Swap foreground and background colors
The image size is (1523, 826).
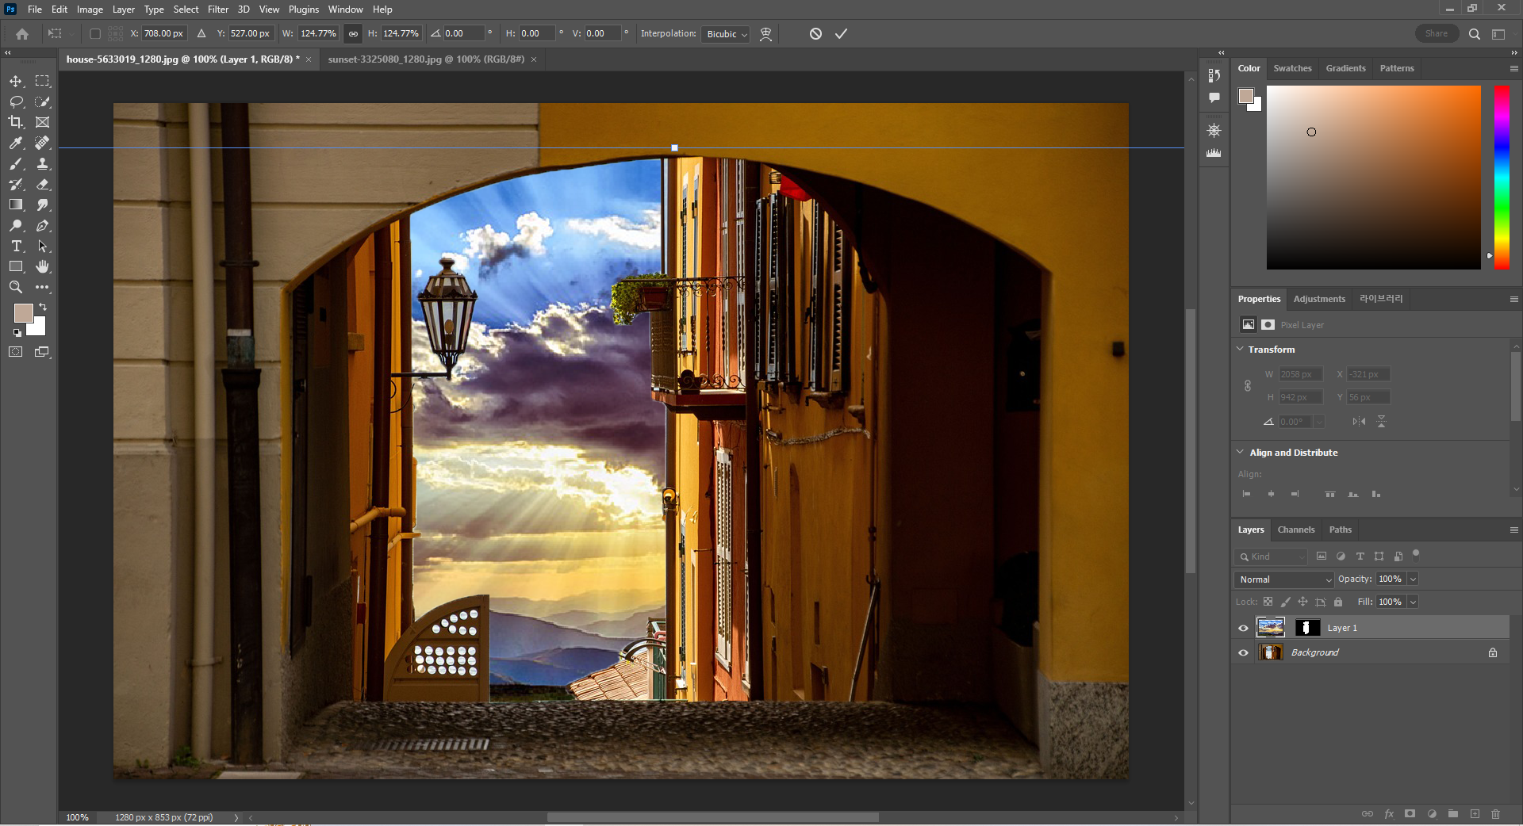pyautogui.click(x=43, y=307)
